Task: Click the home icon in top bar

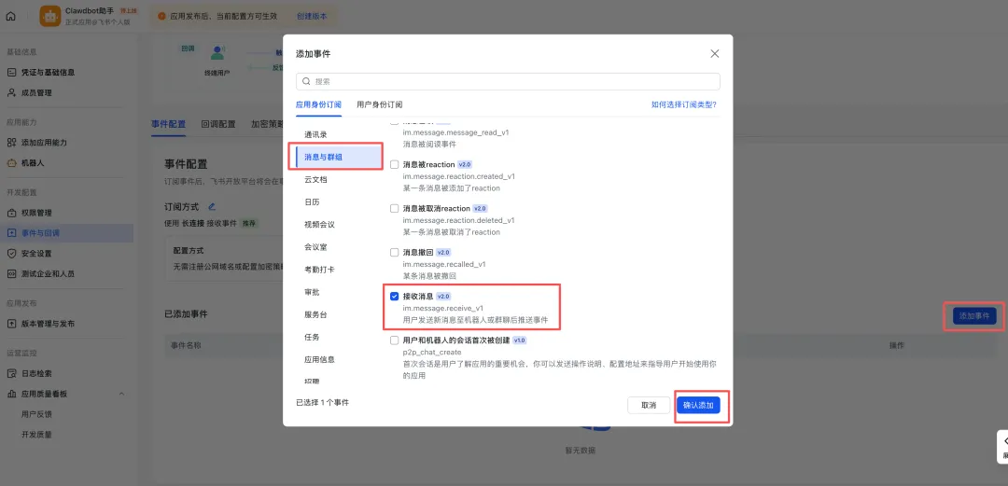Action: pyautogui.click(x=10, y=16)
